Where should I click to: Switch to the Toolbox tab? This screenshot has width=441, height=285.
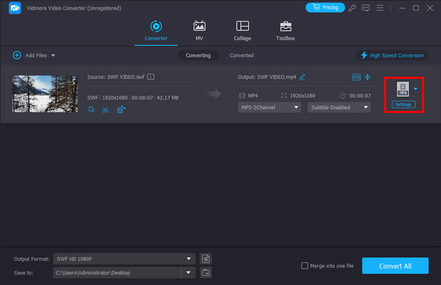tap(285, 31)
